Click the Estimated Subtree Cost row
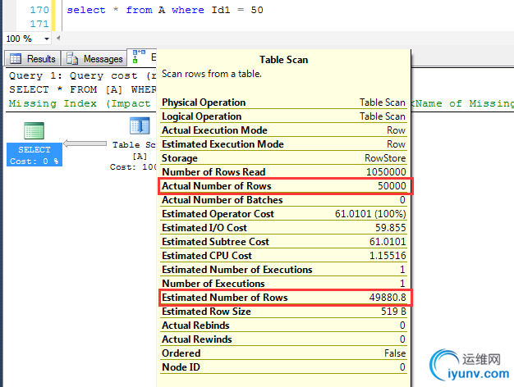Image resolution: width=514 pixels, height=387 pixels. click(x=283, y=242)
